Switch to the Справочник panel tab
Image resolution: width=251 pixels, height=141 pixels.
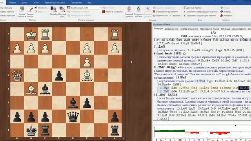(x=171, y=29)
